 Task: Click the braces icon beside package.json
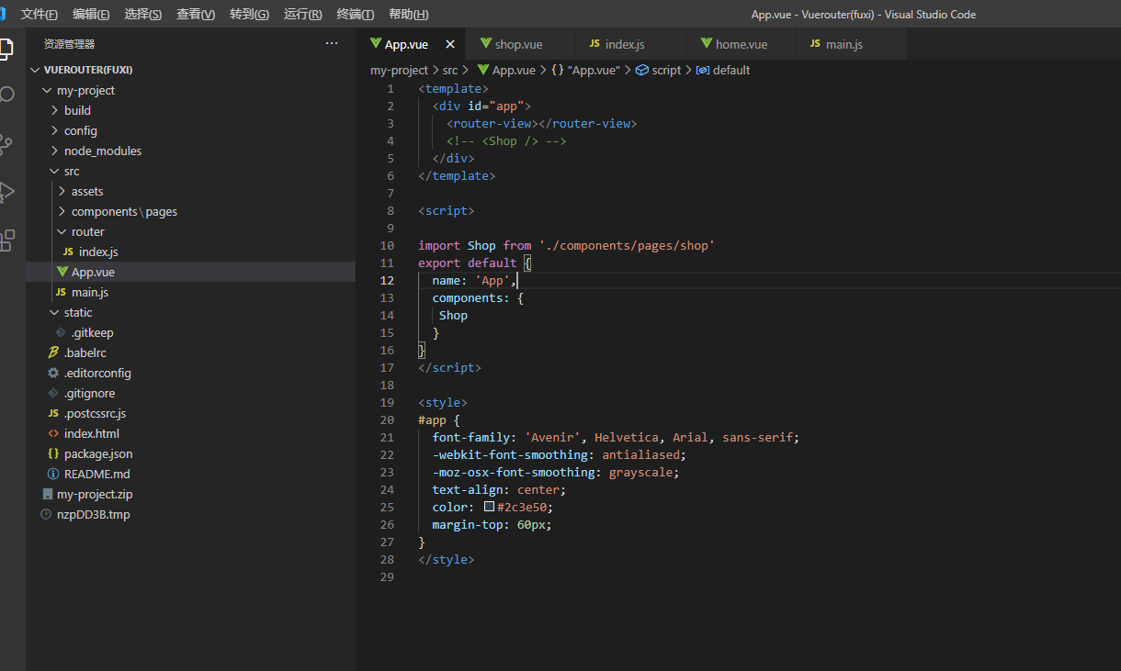pos(53,453)
